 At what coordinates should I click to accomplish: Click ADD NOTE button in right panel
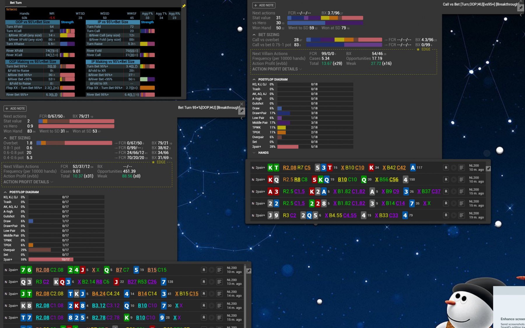coord(264,5)
